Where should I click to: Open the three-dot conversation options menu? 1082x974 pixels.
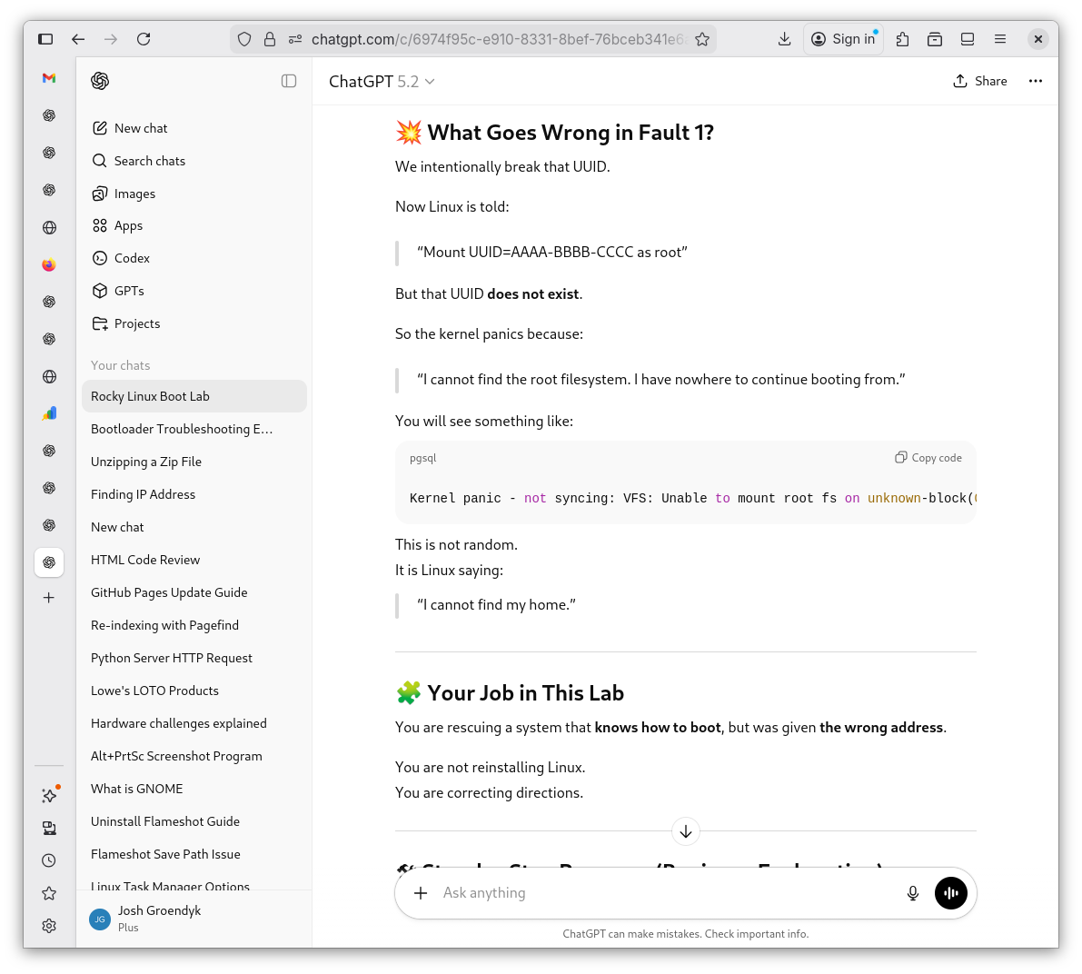(x=1035, y=81)
